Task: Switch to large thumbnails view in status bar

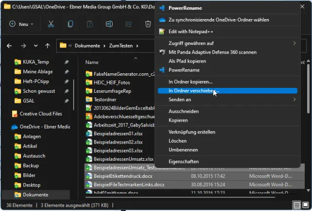Action: 305,205
